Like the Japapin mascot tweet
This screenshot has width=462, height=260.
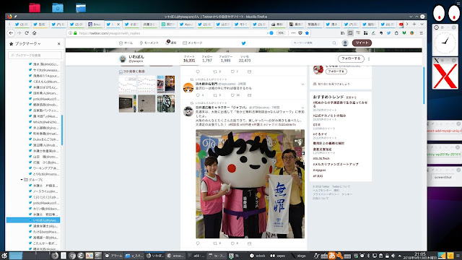pos(232,243)
